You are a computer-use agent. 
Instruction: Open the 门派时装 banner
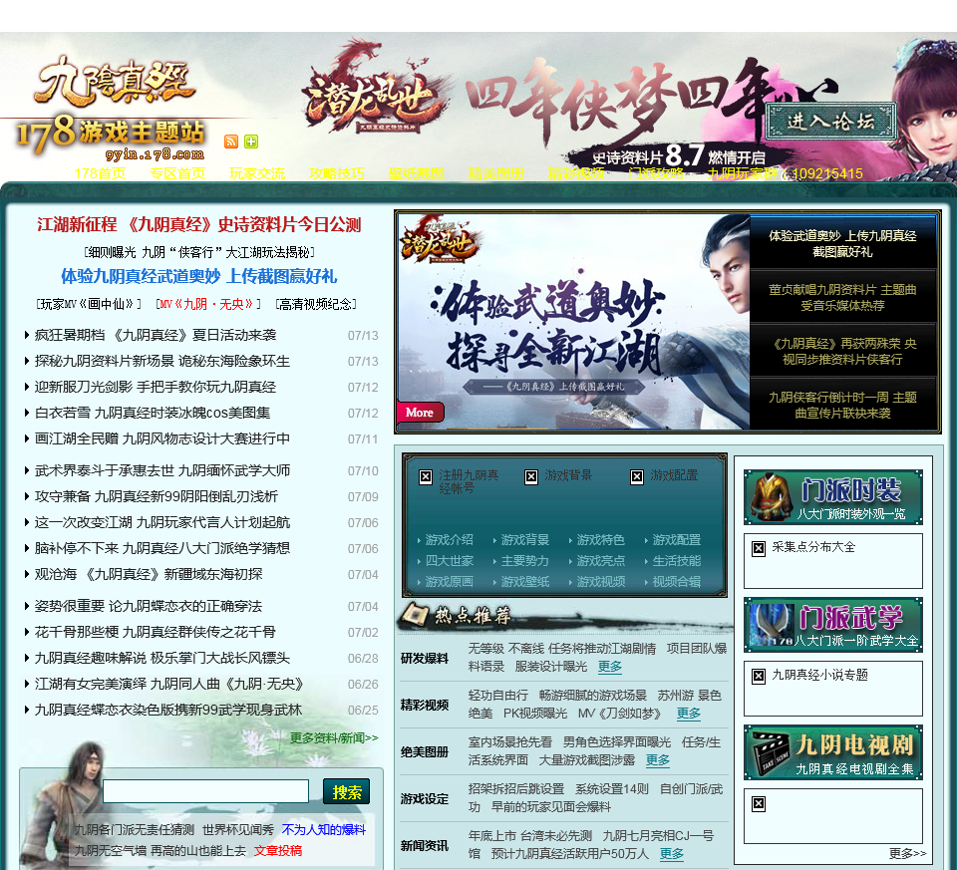pos(833,497)
